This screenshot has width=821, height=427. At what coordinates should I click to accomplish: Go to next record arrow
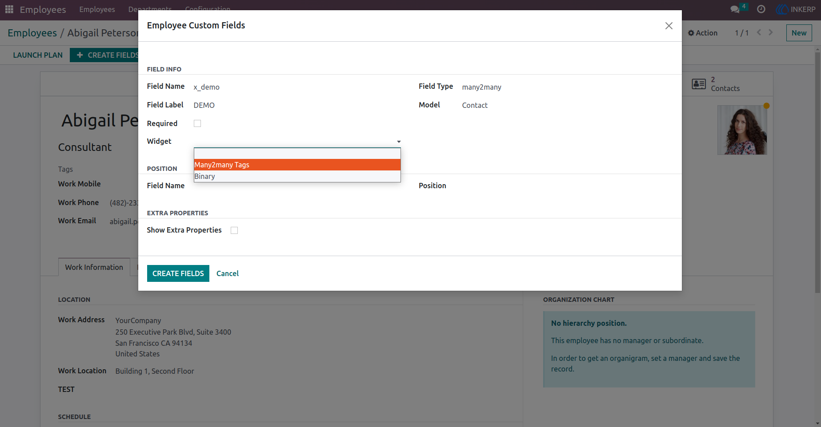(771, 32)
